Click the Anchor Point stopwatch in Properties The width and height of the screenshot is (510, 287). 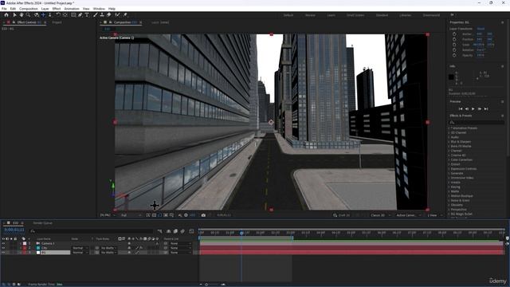coord(454,33)
